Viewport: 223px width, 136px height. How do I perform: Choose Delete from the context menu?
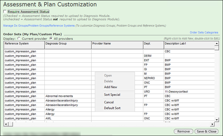click(109, 81)
